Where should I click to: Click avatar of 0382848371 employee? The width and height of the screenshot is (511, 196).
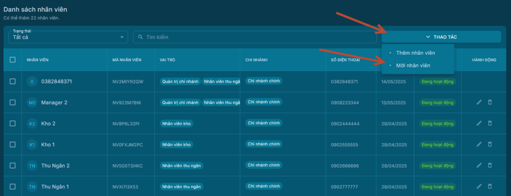pos(32,82)
